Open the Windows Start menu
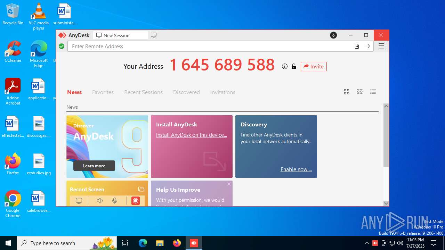 8,243
